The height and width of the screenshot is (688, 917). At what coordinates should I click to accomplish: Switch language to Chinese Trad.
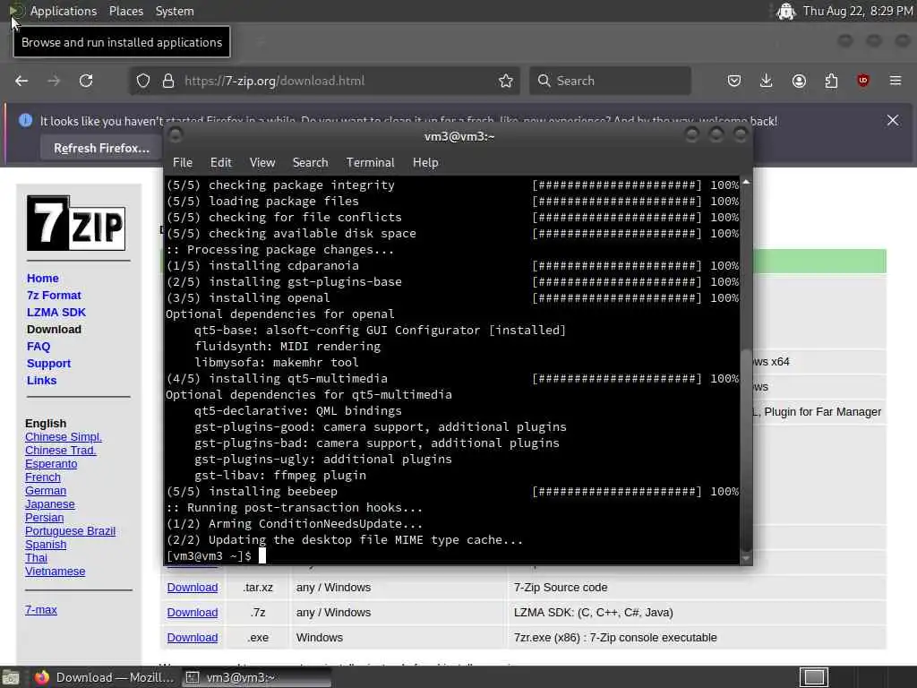point(60,451)
